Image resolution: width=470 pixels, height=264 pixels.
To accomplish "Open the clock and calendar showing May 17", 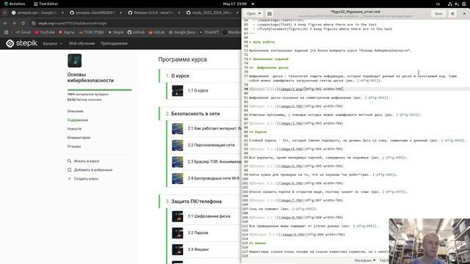I will pos(235,4).
